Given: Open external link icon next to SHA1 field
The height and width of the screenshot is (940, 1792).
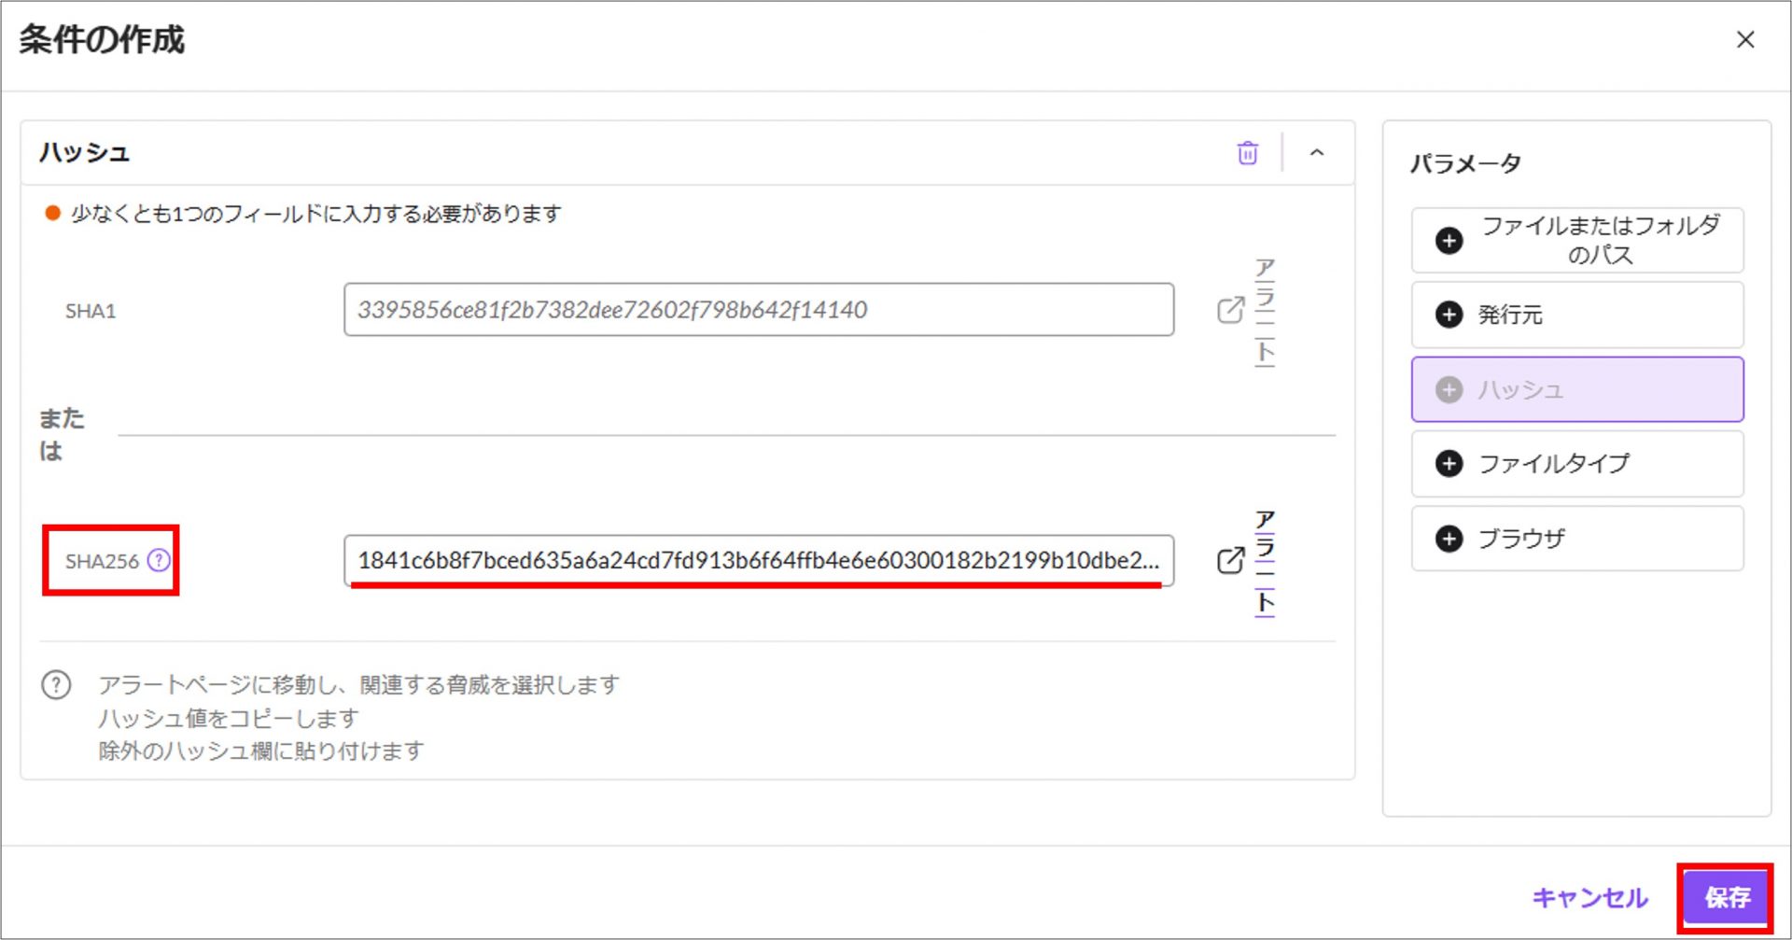Looking at the screenshot, I should click(x=1230, y=310).
